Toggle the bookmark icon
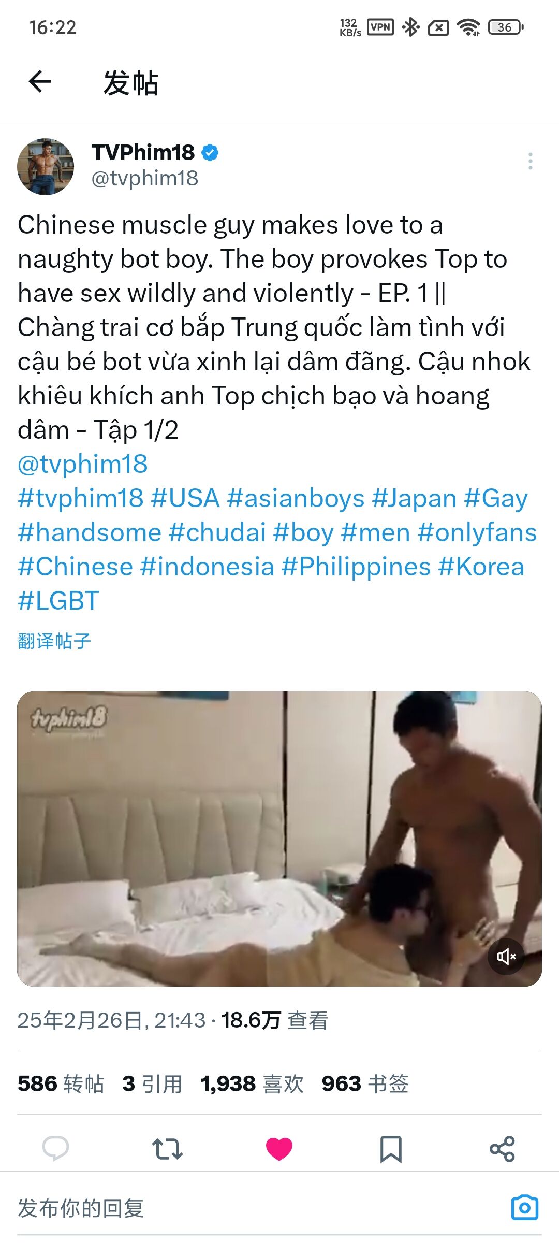Image resolution: width=559 pixels, height=1243 pixels. tap(391, 1149)
